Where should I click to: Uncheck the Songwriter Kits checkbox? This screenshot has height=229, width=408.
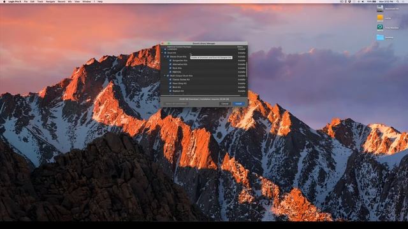pyautogui.click(x=170, y=60)
